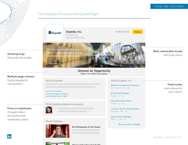
Task: Click Make Your Mark at Expedia text
Action: pyautogui.click(x=94, y=74)
